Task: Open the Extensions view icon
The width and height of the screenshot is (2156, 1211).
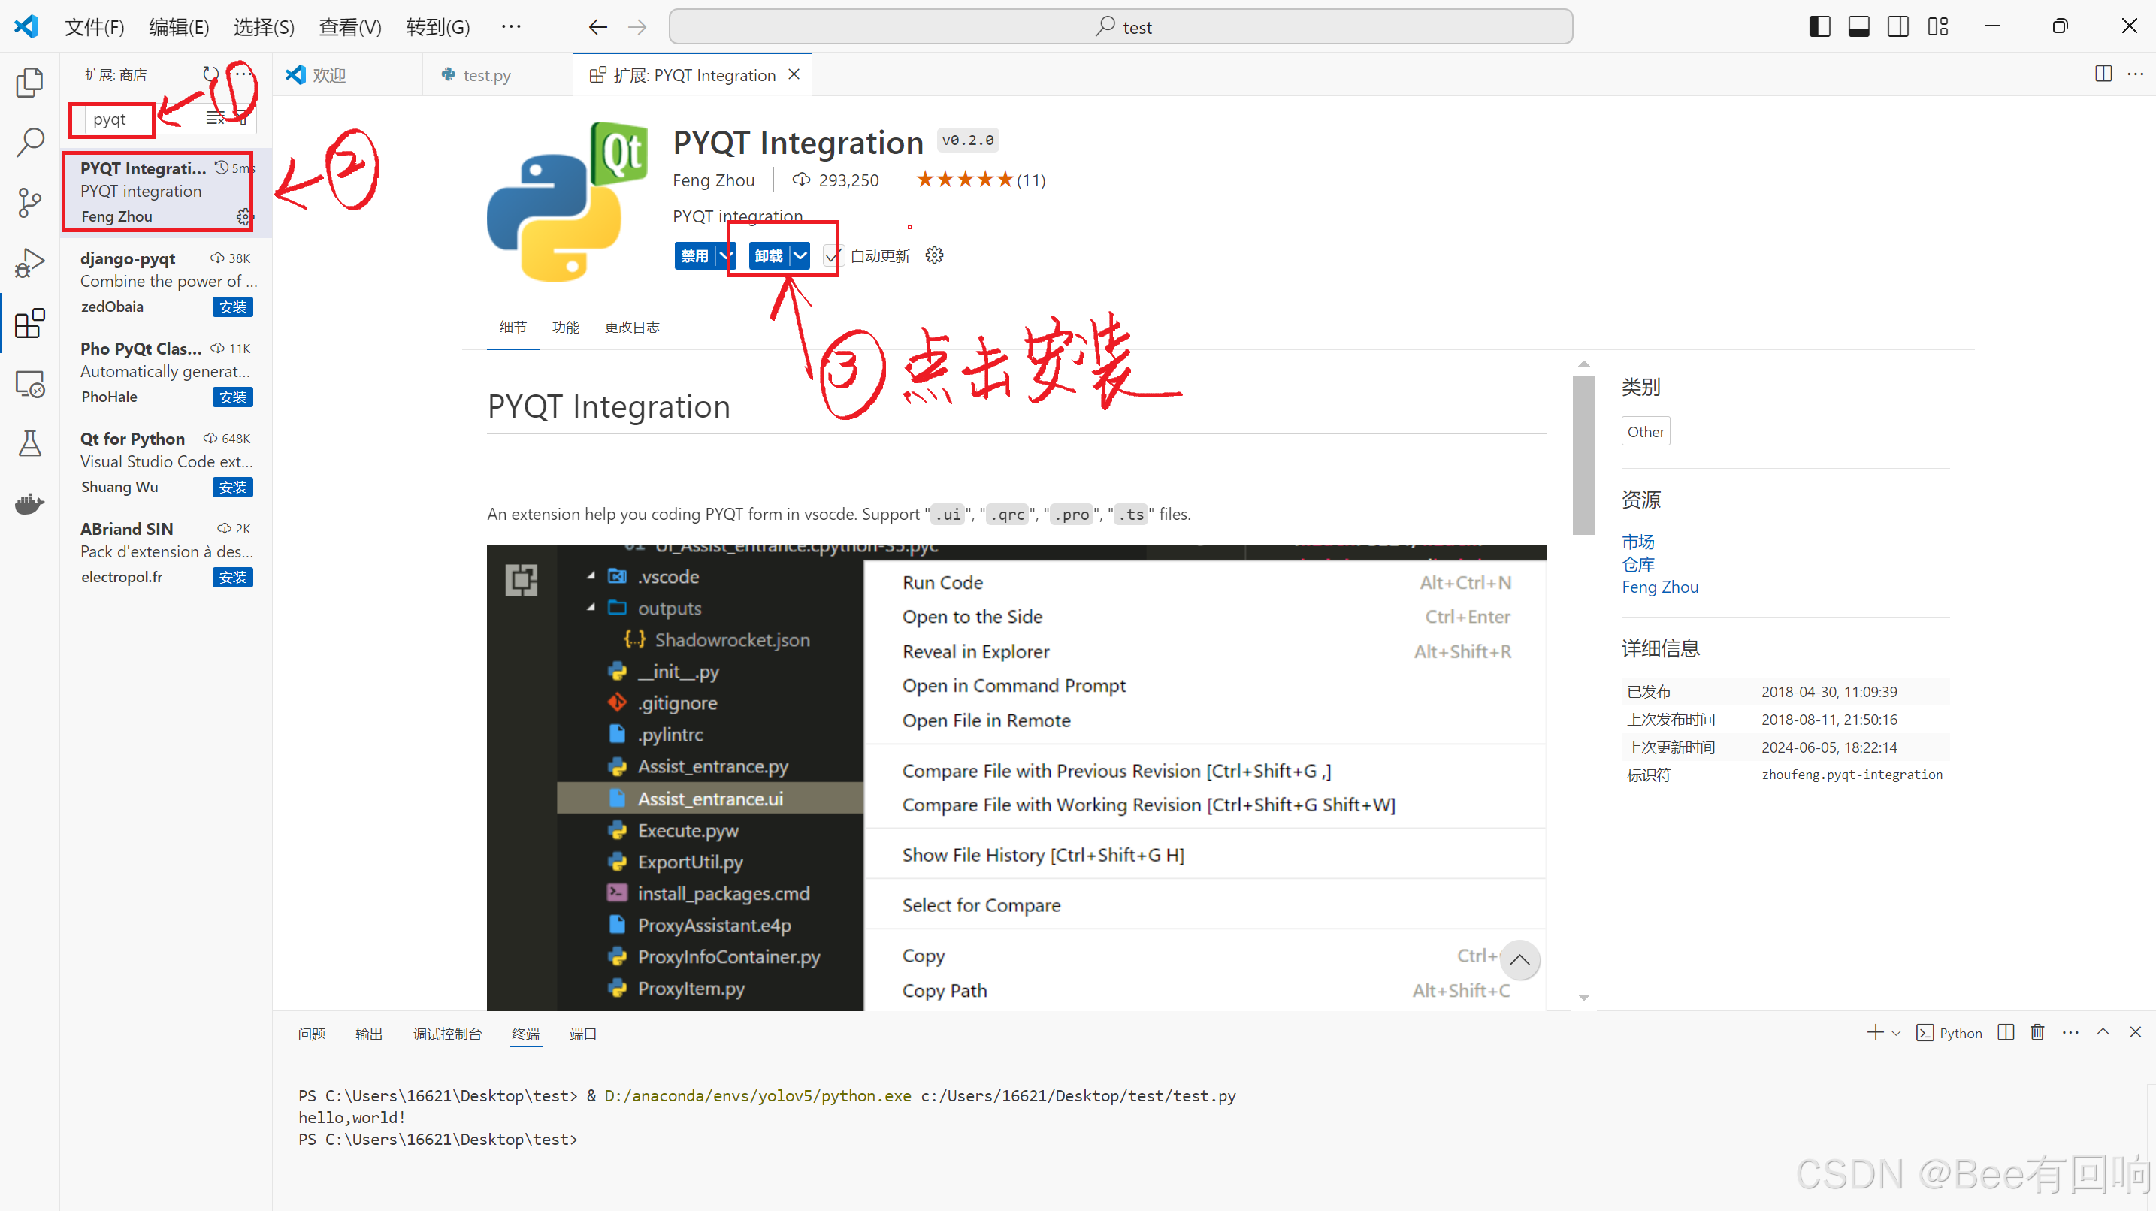Action: pyautogui.click(x=30, y=323)
